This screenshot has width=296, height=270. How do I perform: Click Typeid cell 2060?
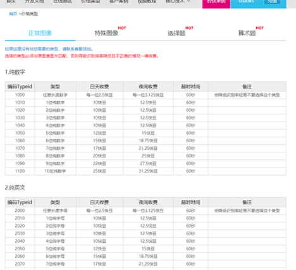20,256
